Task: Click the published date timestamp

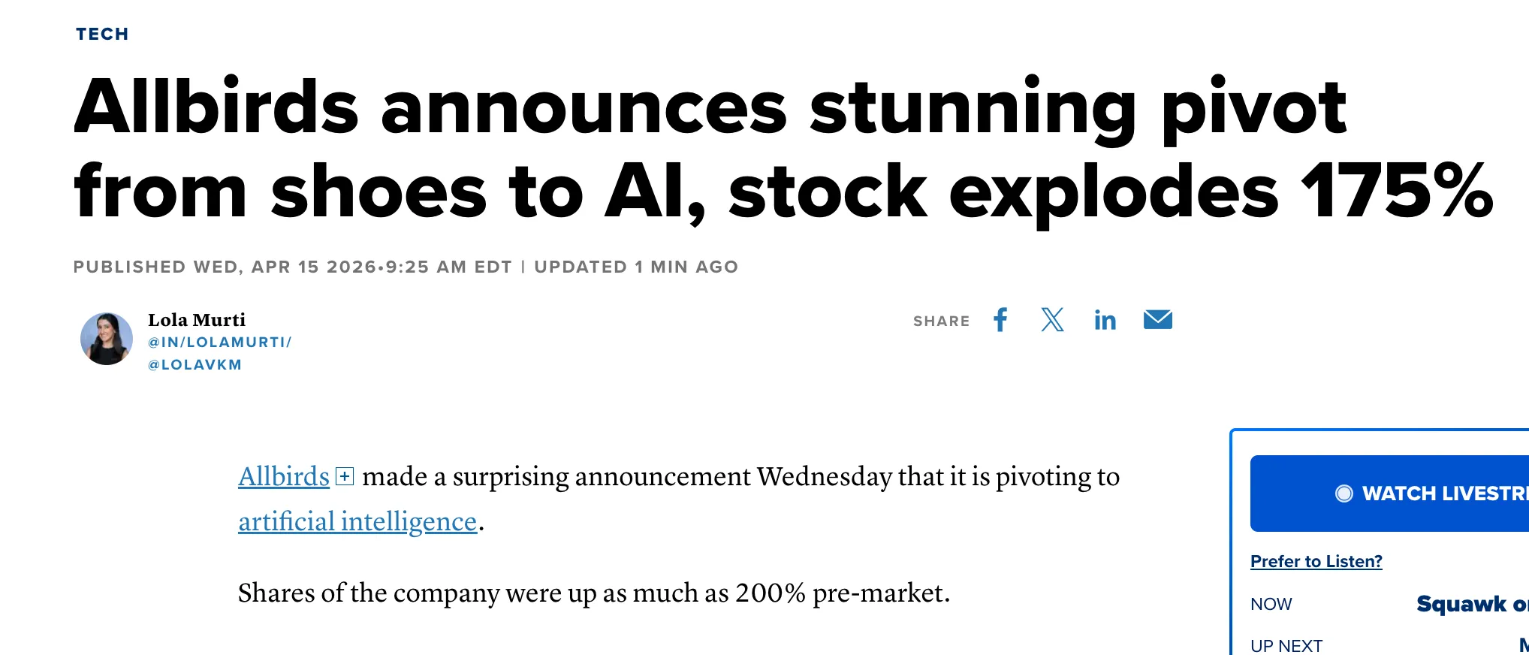Action: tap(293, 267)
